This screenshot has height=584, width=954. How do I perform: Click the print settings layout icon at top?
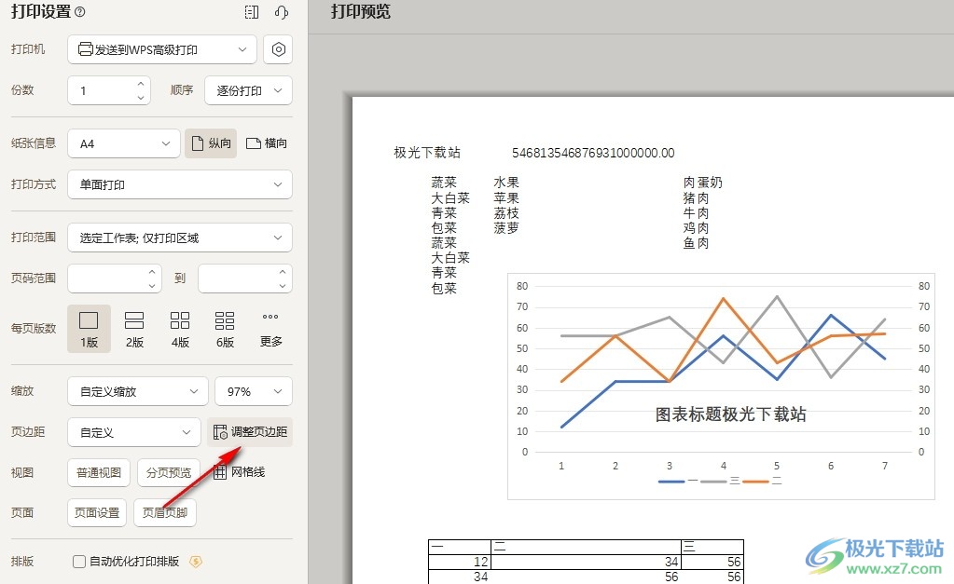click(251, 12)
